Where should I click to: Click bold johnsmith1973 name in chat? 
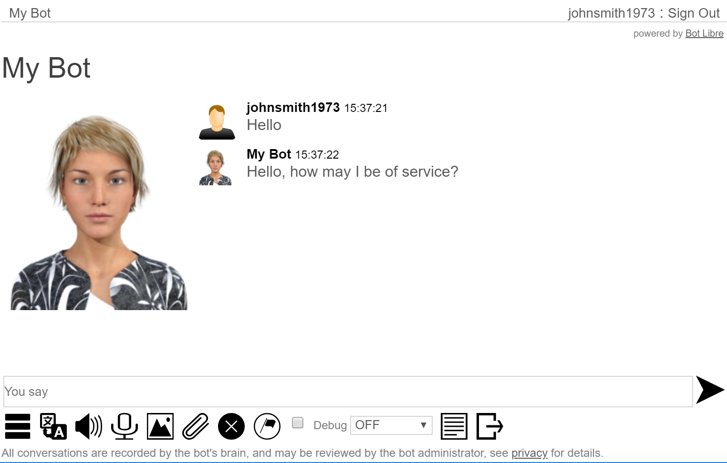click(293, 108)
